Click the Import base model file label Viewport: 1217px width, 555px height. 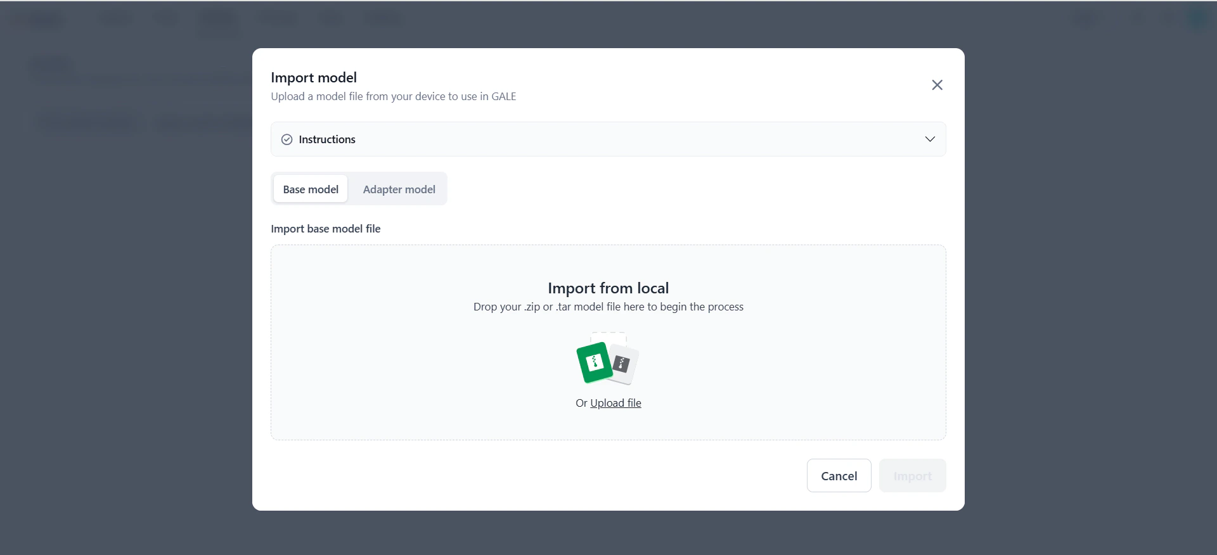pyautogui.click(x=326, y=229)
